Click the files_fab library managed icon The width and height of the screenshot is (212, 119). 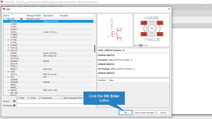point(21,19)
